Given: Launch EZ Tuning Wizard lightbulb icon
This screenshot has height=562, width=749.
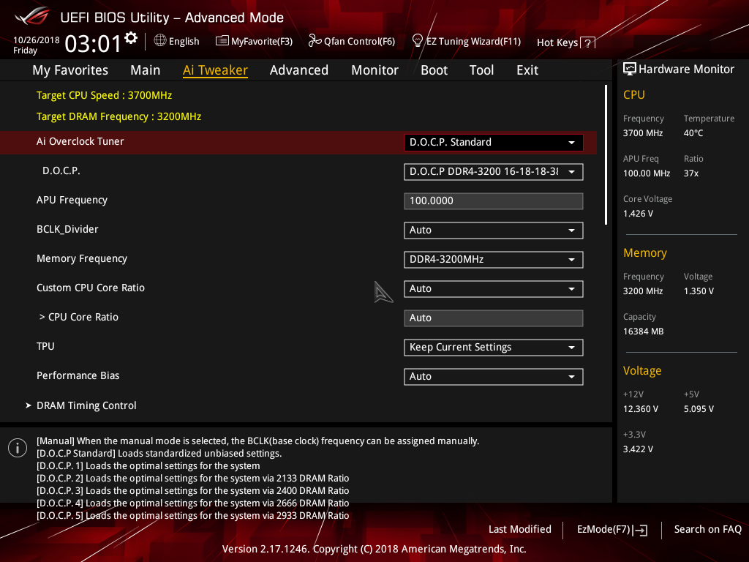Looking at the screenshot, I should 418,41.
